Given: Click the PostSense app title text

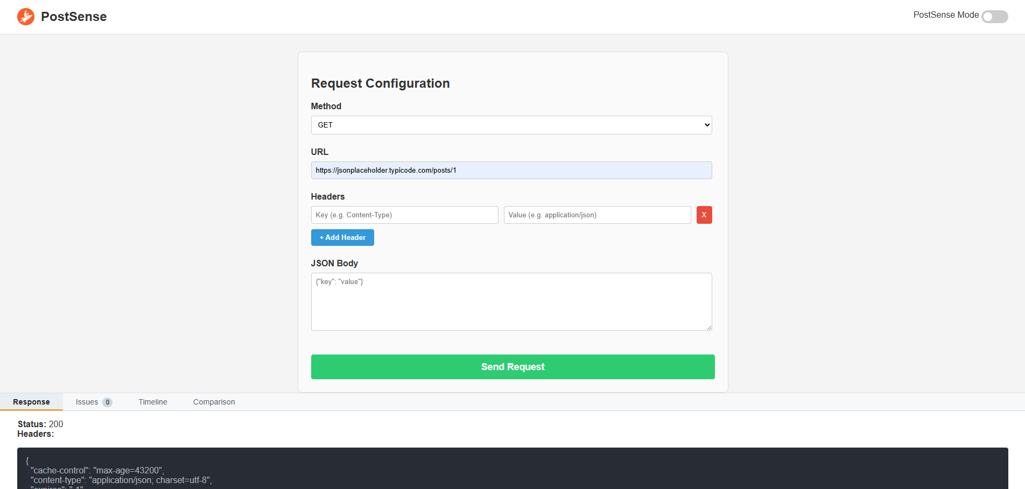Looking at the screenshot, I should pyautogui.click(x=74, y=17).
